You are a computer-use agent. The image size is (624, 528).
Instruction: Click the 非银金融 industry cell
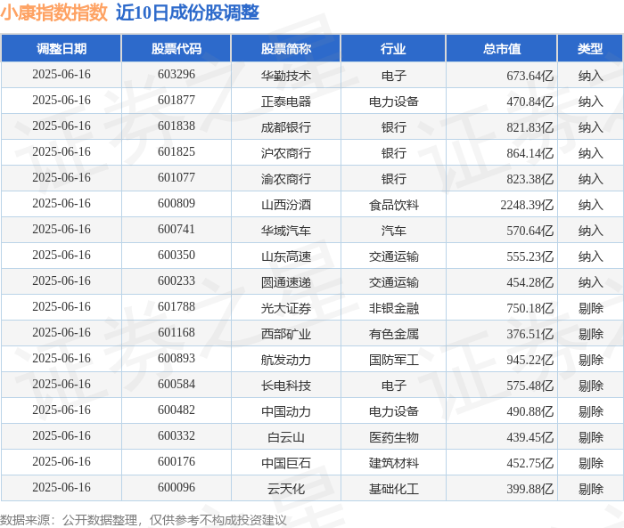coord(394,308)
